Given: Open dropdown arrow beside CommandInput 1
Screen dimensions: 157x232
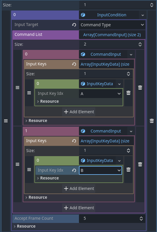Looking at the screenshot, I should coord(131,131).
